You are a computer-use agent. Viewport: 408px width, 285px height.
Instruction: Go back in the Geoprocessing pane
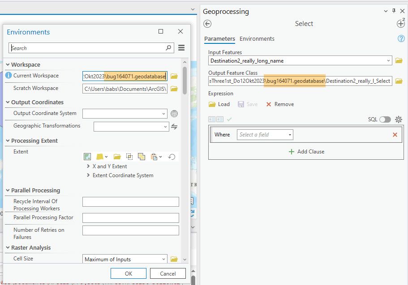tap(207, 24)
